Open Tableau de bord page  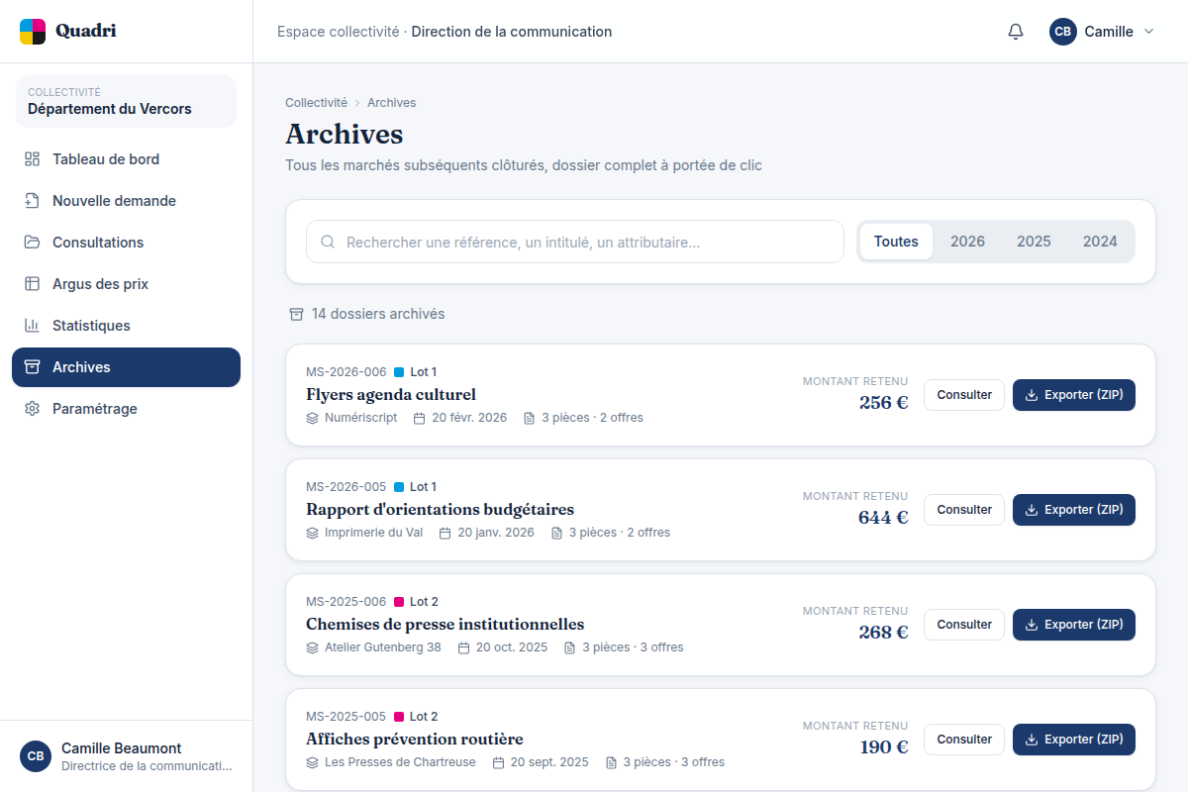coord(126,159)
